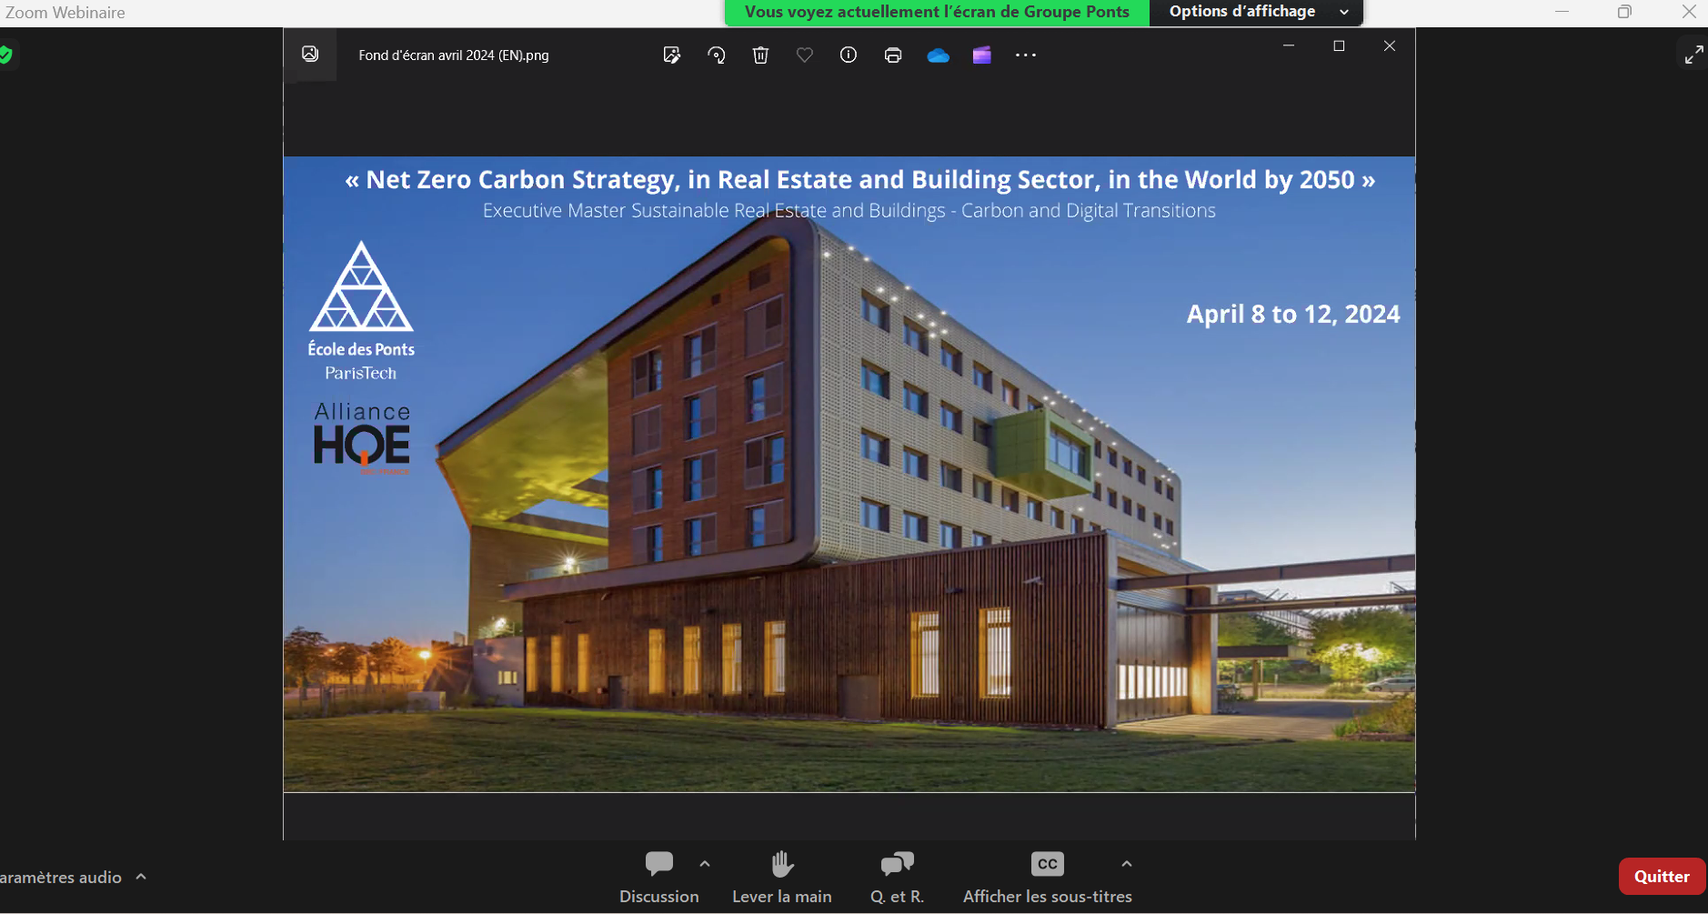Click Afficher les sous-titres CC button

click(x=1048, y=878)
